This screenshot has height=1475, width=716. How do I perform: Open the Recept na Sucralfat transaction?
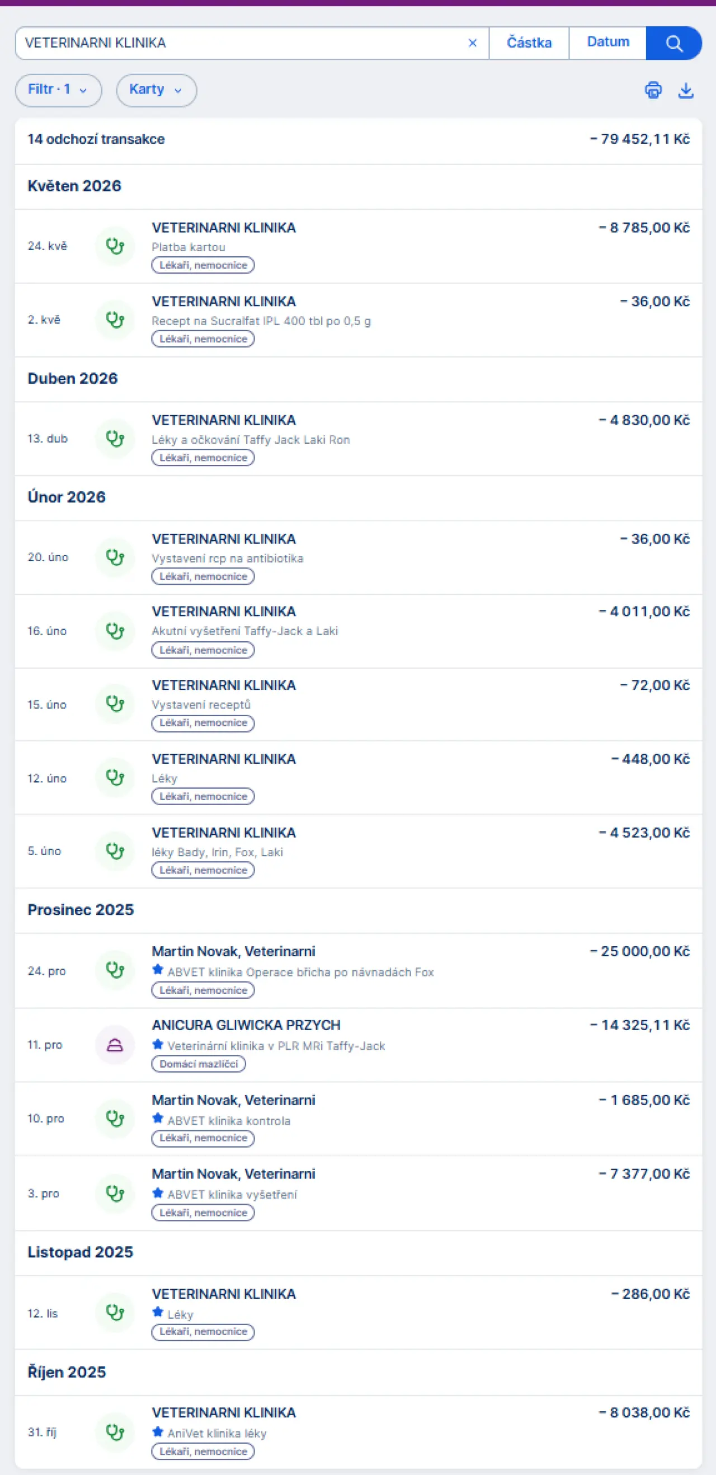(359, 320)
